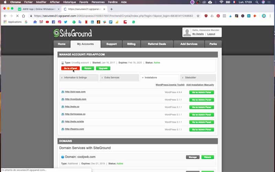Click Manage for domain cooljoob.com

(x=193, y=157)
